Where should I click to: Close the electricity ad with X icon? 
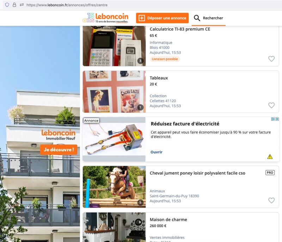[277, 119]
